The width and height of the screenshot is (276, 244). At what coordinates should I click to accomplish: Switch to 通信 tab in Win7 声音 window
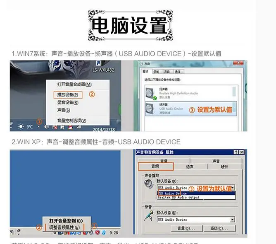(x=178, y=72)
